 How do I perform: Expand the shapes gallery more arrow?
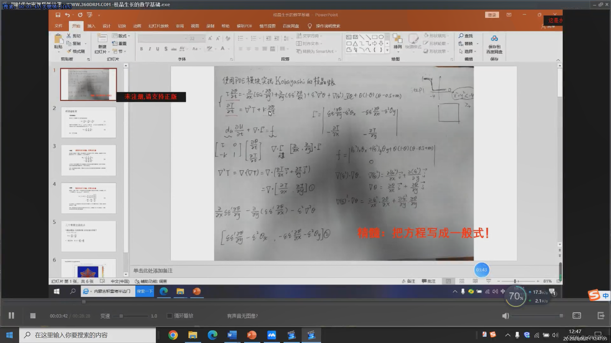(387, 50)
